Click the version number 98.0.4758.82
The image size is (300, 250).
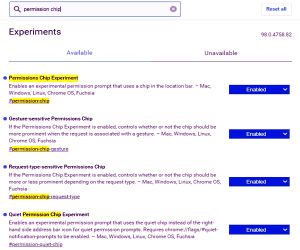[276, 34]
